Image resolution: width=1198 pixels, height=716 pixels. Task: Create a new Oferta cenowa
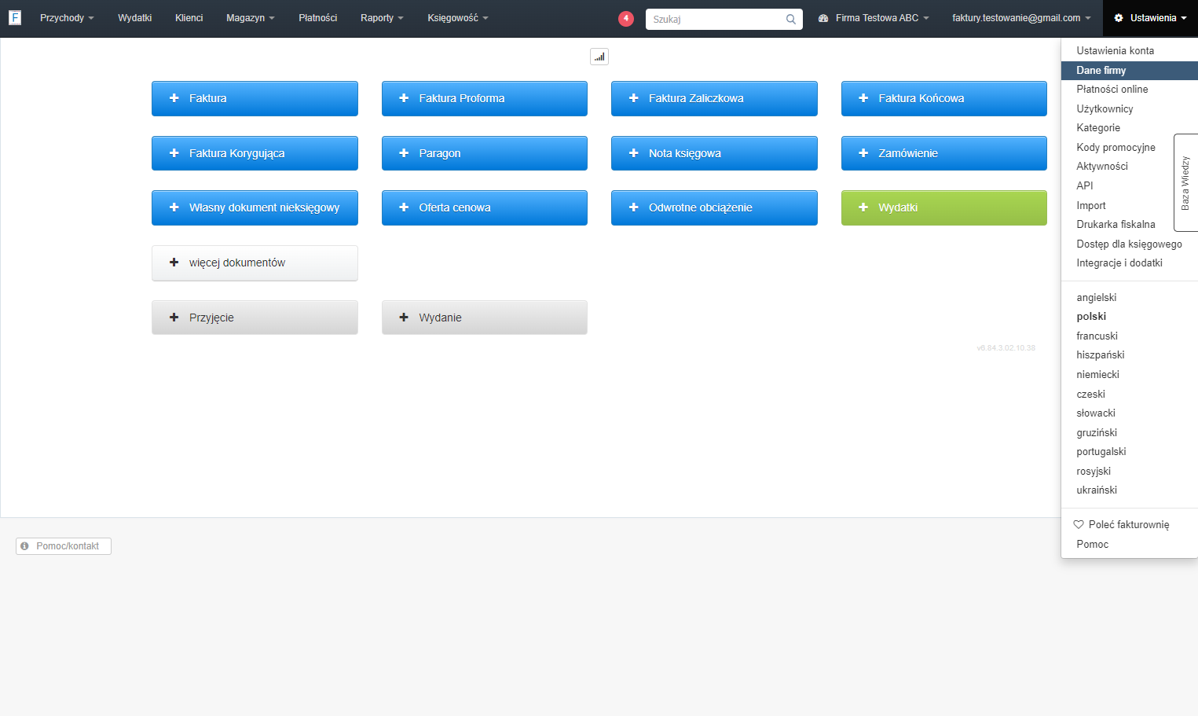click(x=485, y=207)
